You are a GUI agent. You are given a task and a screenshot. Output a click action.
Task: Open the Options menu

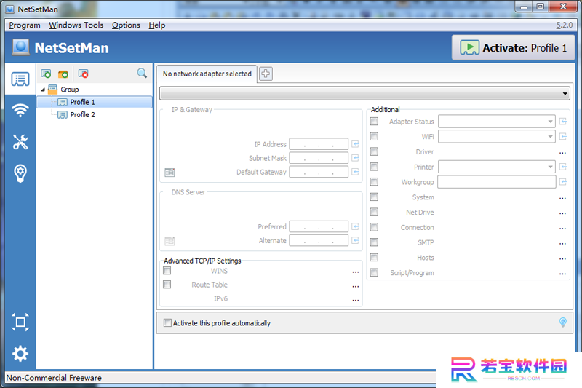pyautogui.click(x=126, y=25)
